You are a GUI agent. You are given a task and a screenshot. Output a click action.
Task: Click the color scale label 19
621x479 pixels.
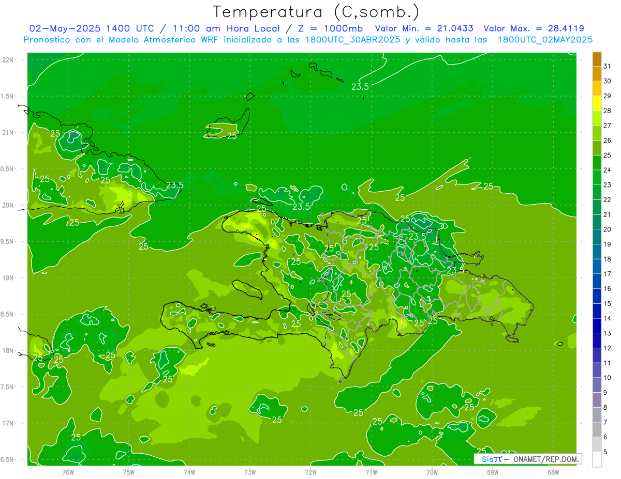(x=608, y=244)
